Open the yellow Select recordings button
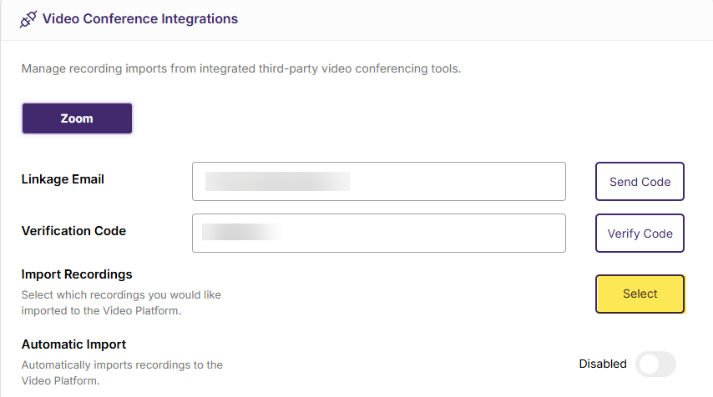713x397 pixels. coord(640,294)
